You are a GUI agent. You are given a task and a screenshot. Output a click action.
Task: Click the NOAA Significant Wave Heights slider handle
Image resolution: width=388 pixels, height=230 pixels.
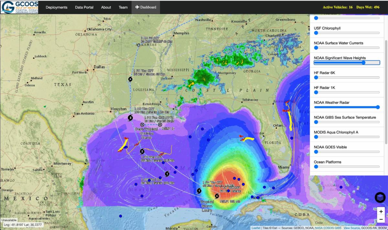(x=363, y=62)
